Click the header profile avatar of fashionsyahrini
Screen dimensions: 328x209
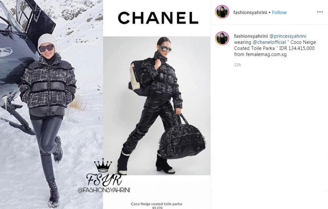[222, 12]
